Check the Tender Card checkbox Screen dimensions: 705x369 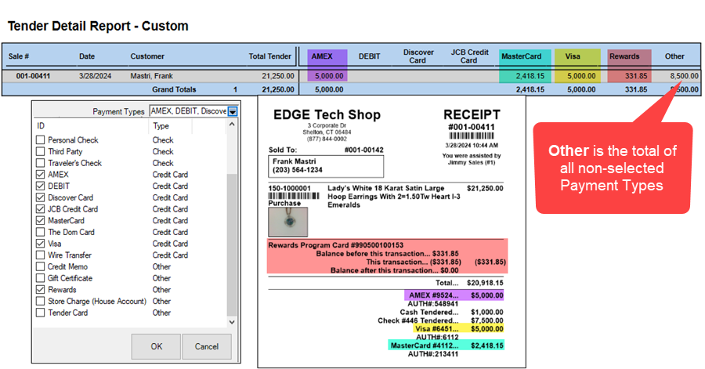41,313
